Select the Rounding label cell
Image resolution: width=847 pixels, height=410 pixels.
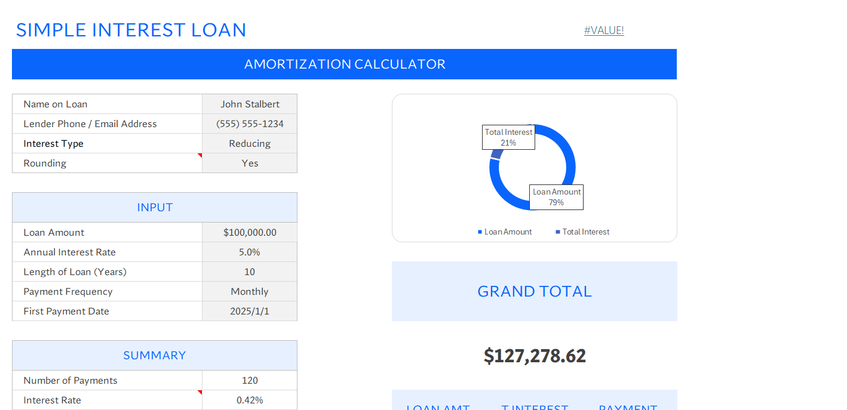107,163
